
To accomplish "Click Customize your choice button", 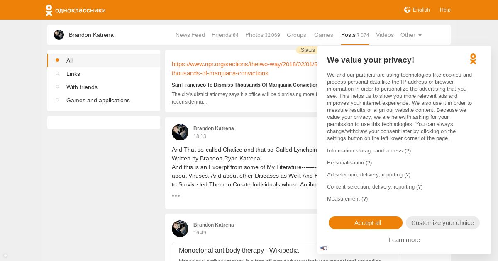I will (x=443, y=223).
